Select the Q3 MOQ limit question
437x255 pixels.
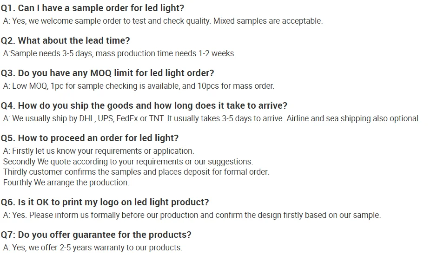(107, 73)
